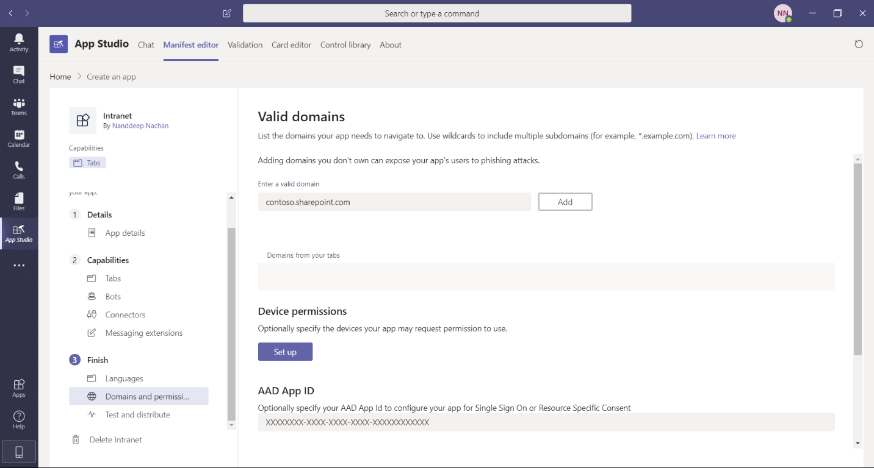Open the Calls phone icon

coord(19,169)
